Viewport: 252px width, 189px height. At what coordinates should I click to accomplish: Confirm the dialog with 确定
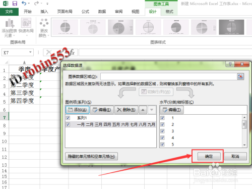tap(209, 157)
